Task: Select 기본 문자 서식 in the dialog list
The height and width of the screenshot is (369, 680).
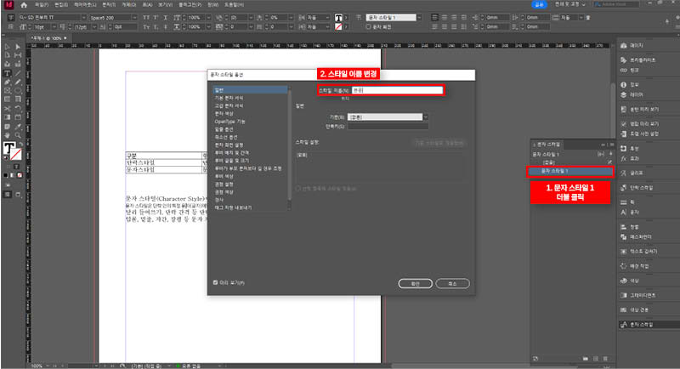Action: pos(229,98)
